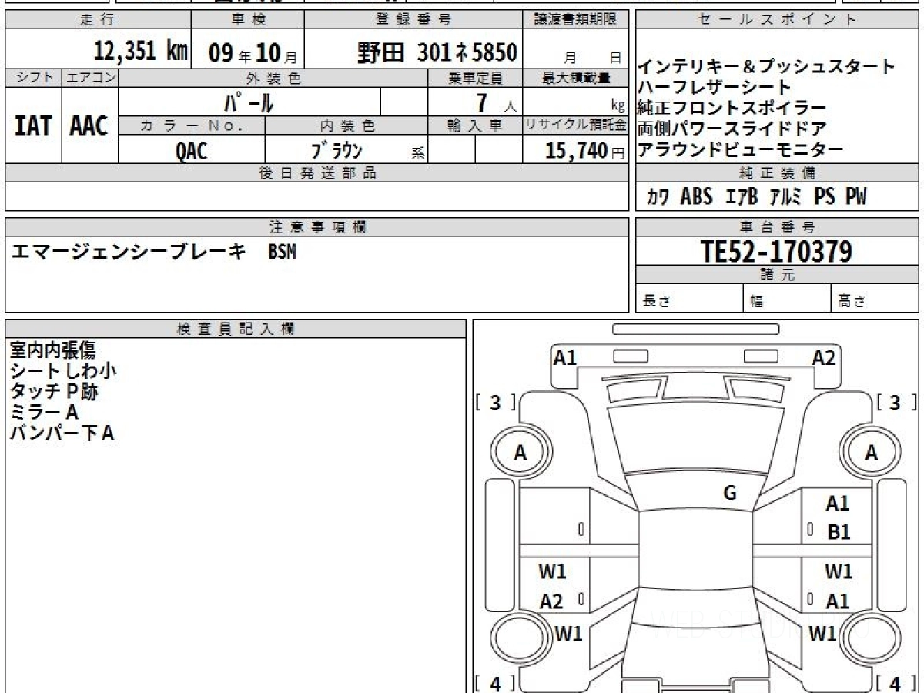Select sales point 両側パワースライドドア

(x=731, y=129)
